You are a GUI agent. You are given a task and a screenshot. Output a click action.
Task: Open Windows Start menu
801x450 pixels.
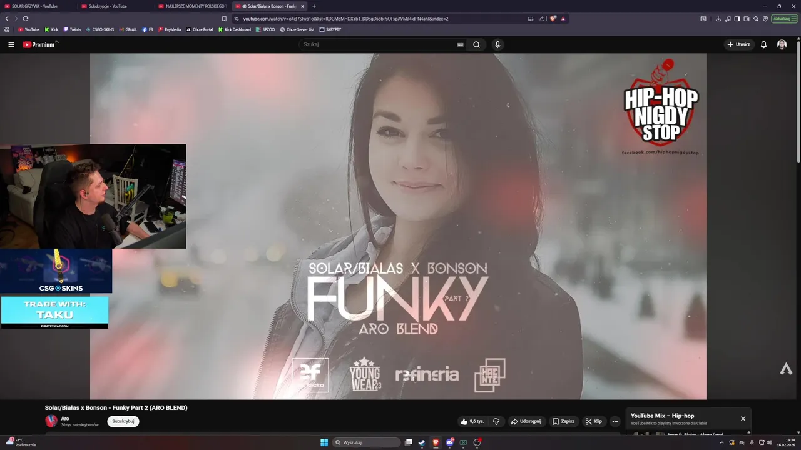click(324, 442)
